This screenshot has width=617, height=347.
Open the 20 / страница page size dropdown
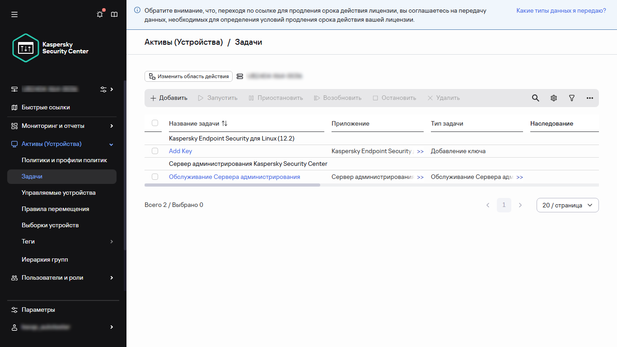[567, 205]
